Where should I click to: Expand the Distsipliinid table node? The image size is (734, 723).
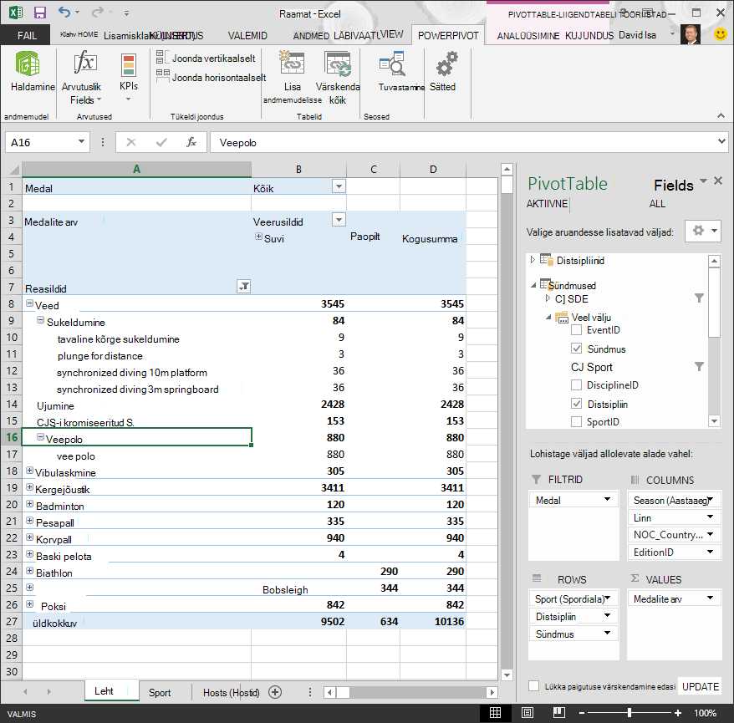pyautogui.click(x=533, y=260)
